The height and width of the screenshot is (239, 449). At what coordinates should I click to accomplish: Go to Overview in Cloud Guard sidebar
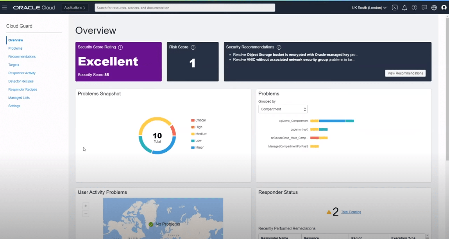(x=16, y=40)
